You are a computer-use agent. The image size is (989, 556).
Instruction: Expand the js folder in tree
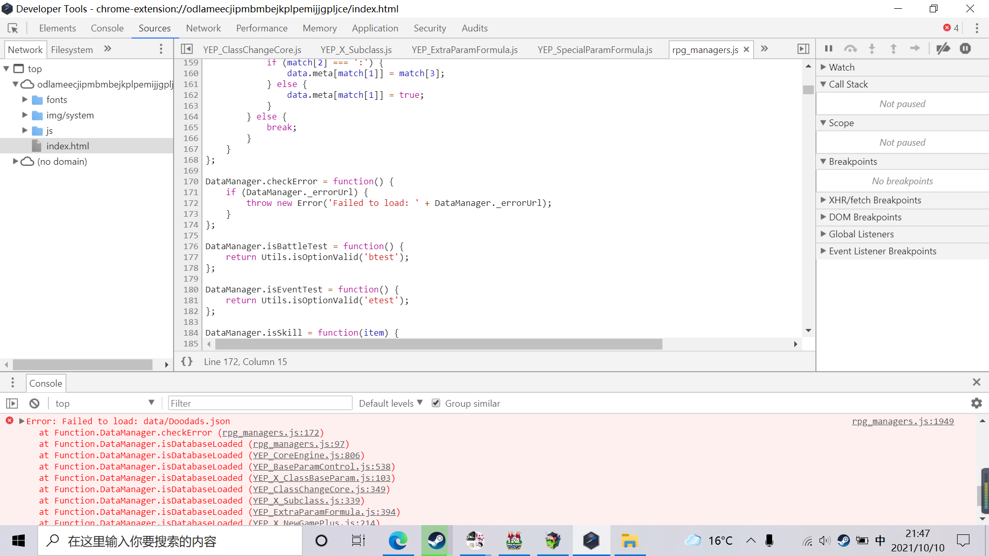(x=25, y=131)
